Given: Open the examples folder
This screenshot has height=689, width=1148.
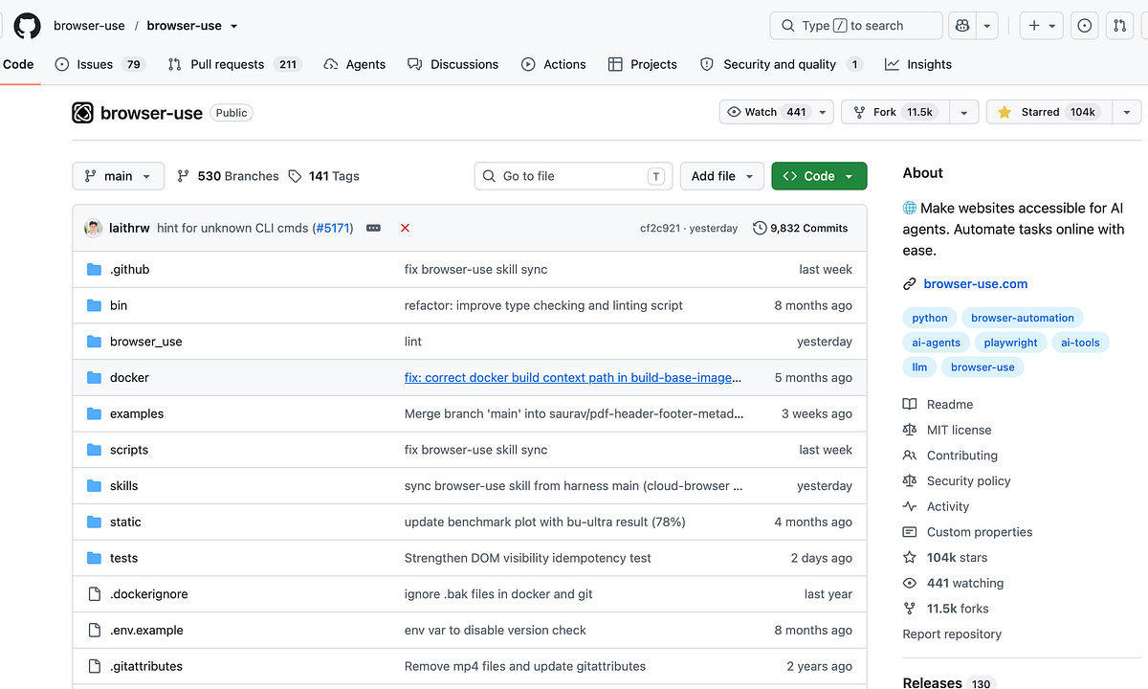Looking at the screenshot, I should click(137, 413).
